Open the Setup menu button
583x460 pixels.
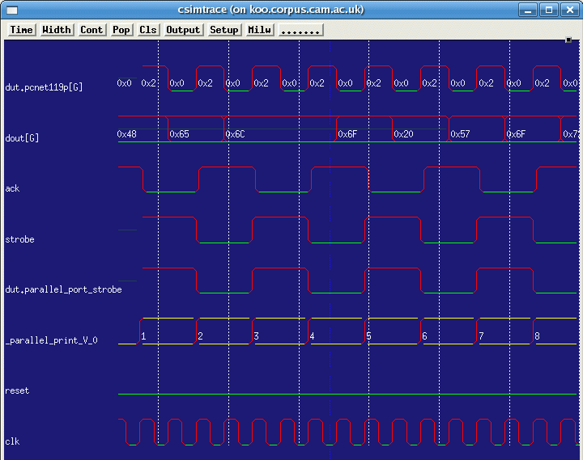[x=224, y=30]
